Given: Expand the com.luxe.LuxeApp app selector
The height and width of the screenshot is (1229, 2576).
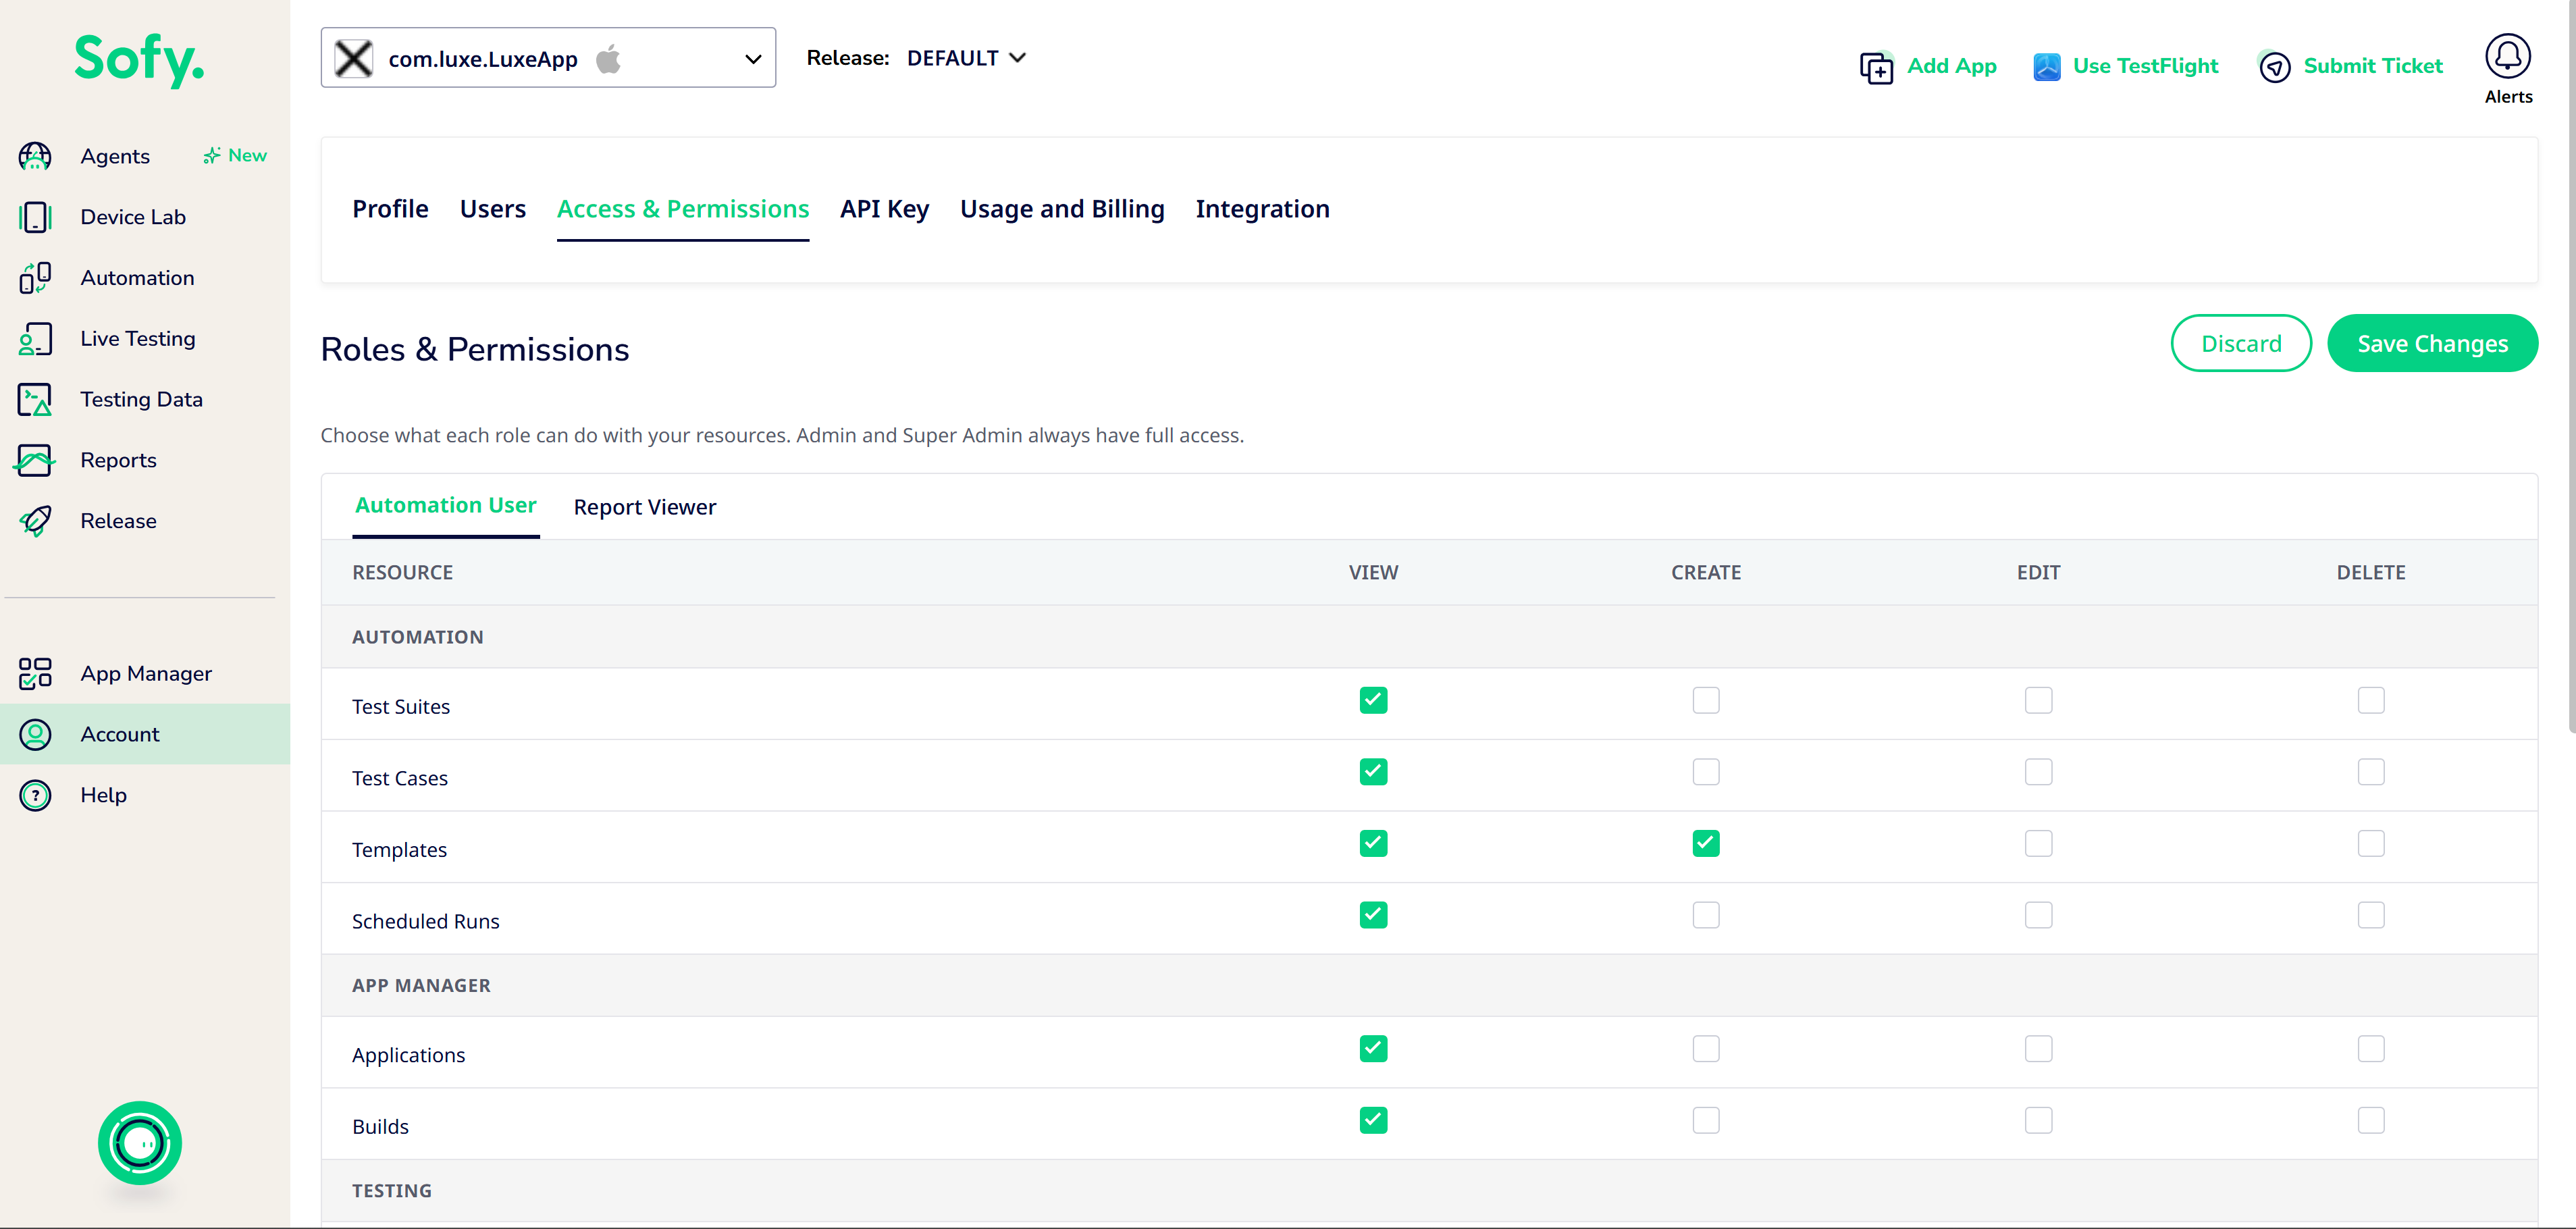Looking at the screenshot, I should click(x=548, y=58).
